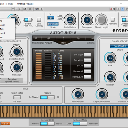The image size is (128, 128).
Task: Open the preset list dropdown arrow
Action: 13,9
